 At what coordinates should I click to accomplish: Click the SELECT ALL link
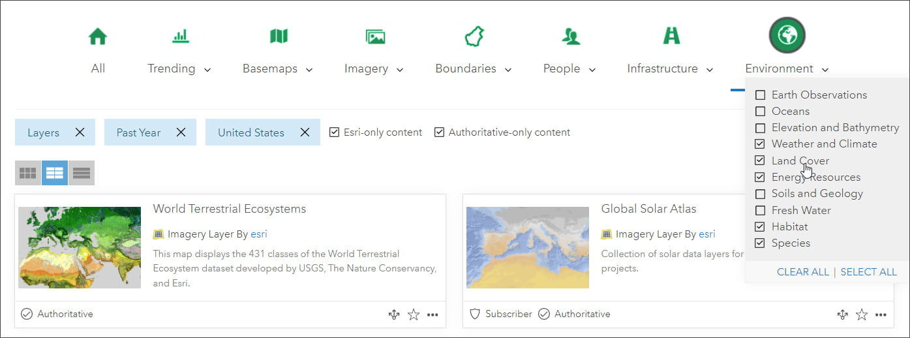(x=868, y=272)
